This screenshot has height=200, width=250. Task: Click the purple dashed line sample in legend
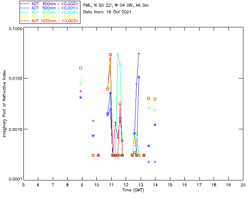[25, 4]
